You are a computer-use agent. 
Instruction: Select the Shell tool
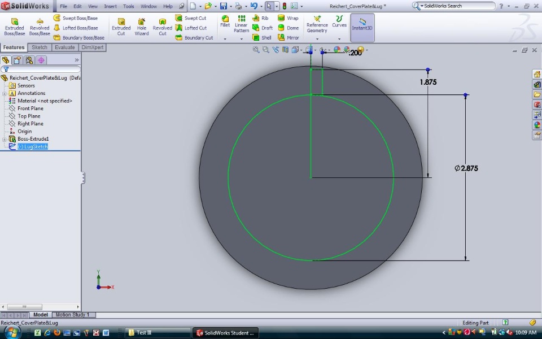[261, 37]
